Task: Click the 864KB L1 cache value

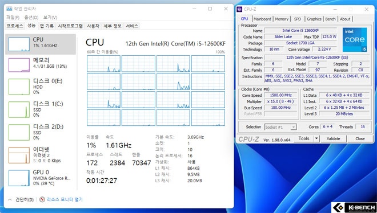Action: coord(194,168)
